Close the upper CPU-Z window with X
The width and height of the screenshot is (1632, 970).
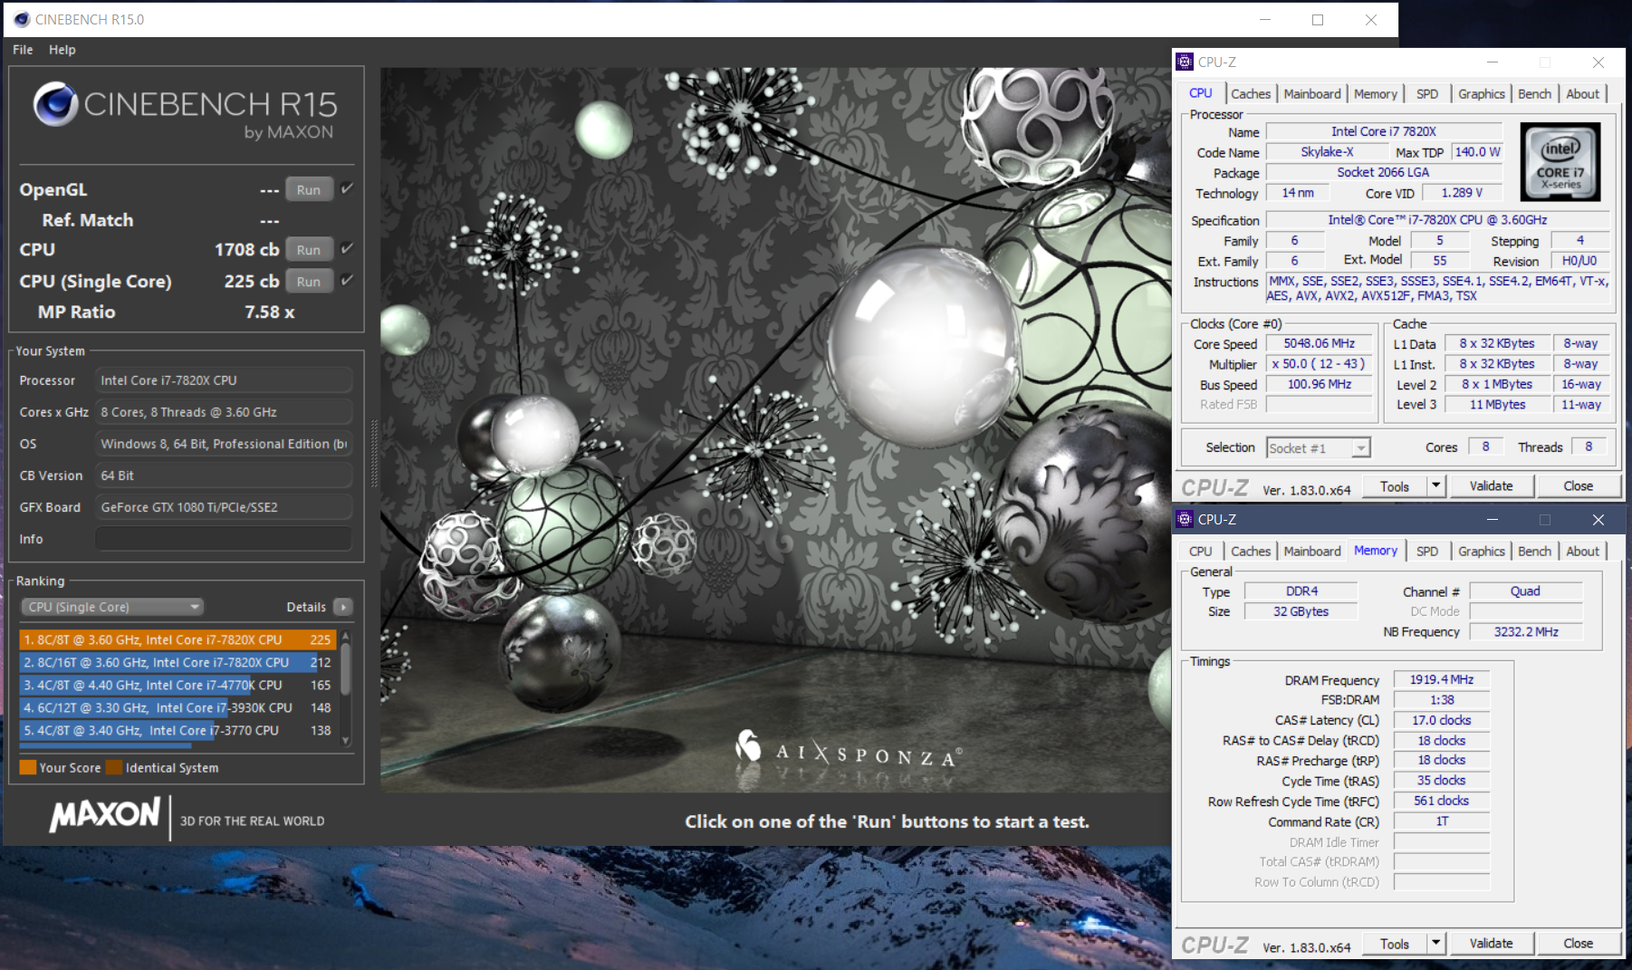(1598, 62)
